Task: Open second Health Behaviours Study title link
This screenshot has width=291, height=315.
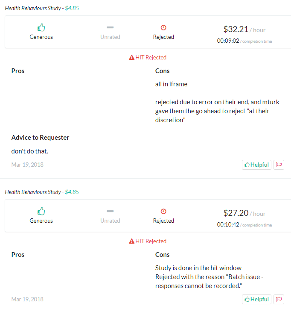Action: click(x=33, y=192)
